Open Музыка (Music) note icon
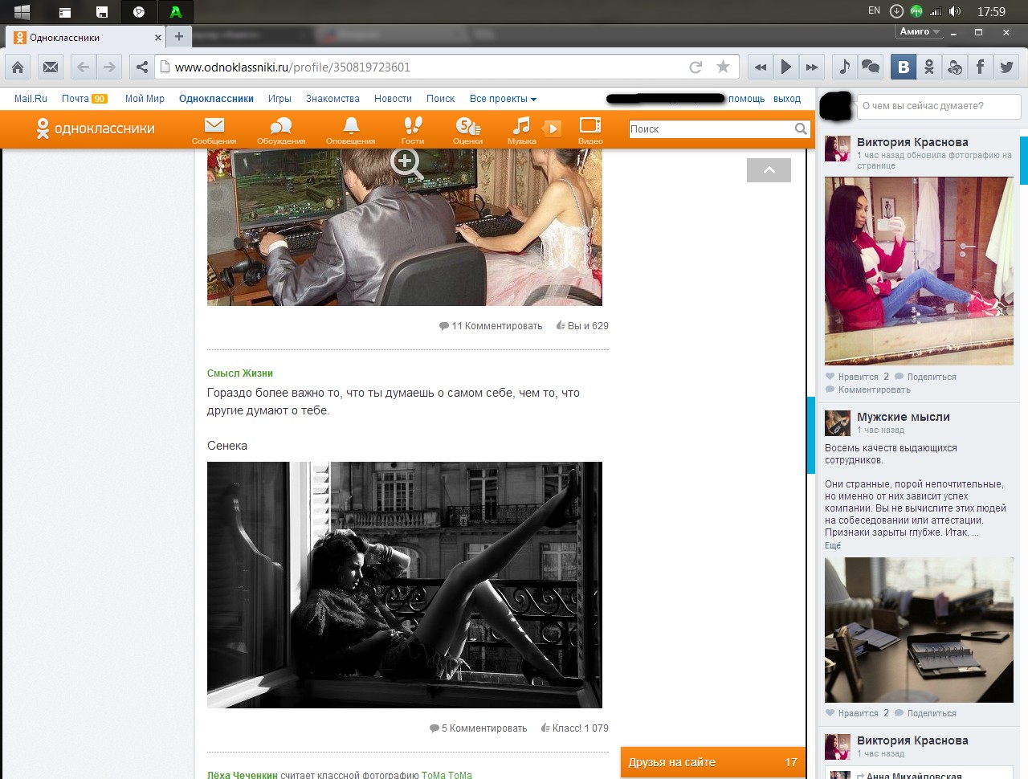 point(521,129)
